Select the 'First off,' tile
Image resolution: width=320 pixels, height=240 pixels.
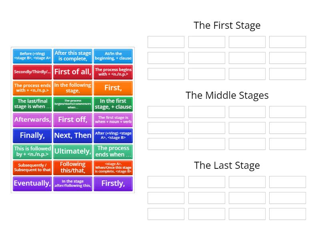73,120
